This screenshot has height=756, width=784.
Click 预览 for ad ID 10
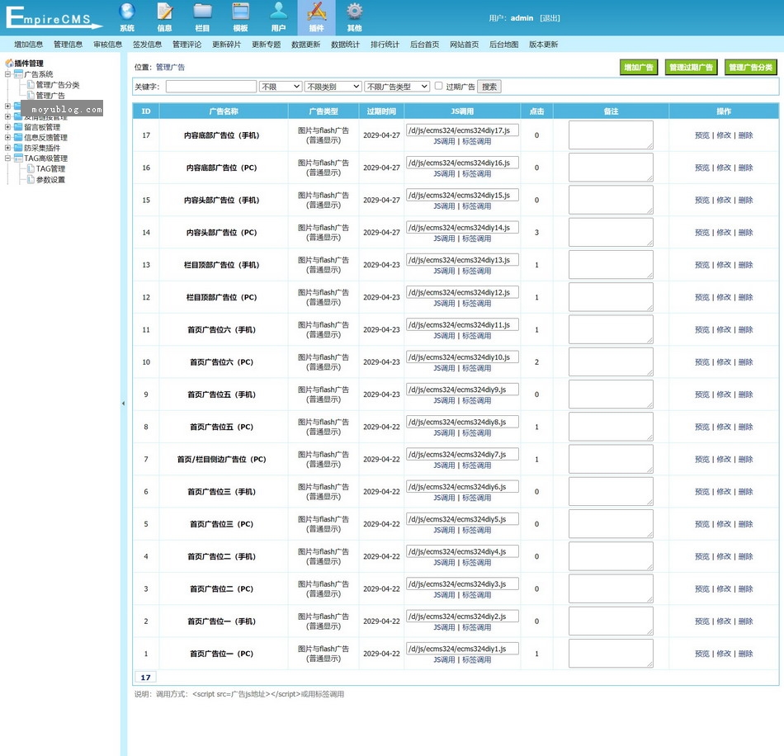click(702, 362)
